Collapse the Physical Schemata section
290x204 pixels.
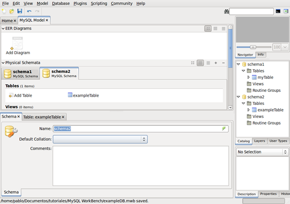click(3, 63)
